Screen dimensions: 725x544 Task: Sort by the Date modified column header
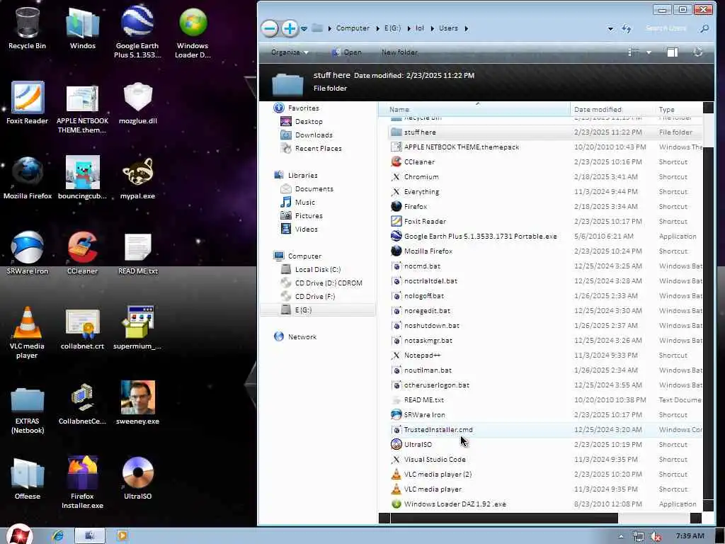pos(612,110)
